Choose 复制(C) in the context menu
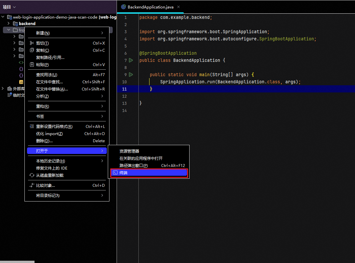The image size is (355, 263). point(67,50)
